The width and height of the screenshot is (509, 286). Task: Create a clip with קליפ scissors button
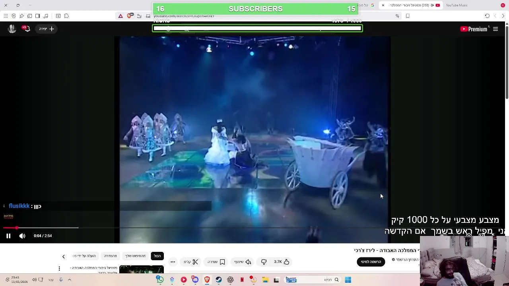pos(191,262)
